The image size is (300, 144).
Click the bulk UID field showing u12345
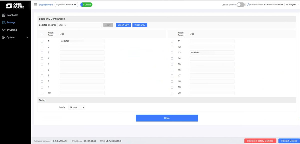(79, 25)
